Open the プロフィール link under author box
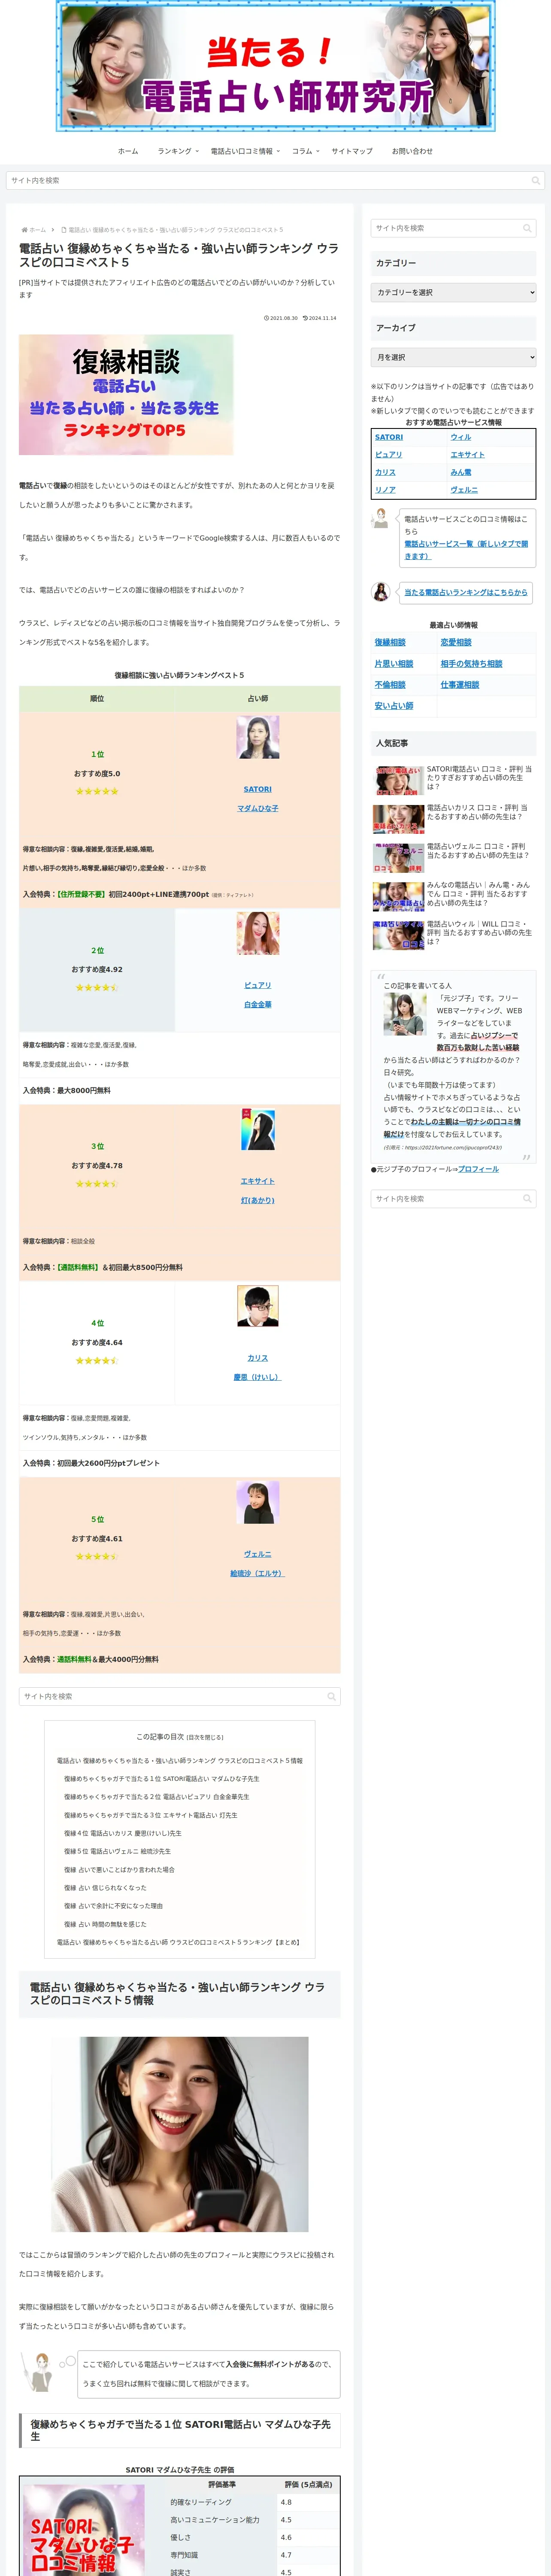Viewport: 551px width, 2576px height. pyautogui.click(x=478, y=1170)
